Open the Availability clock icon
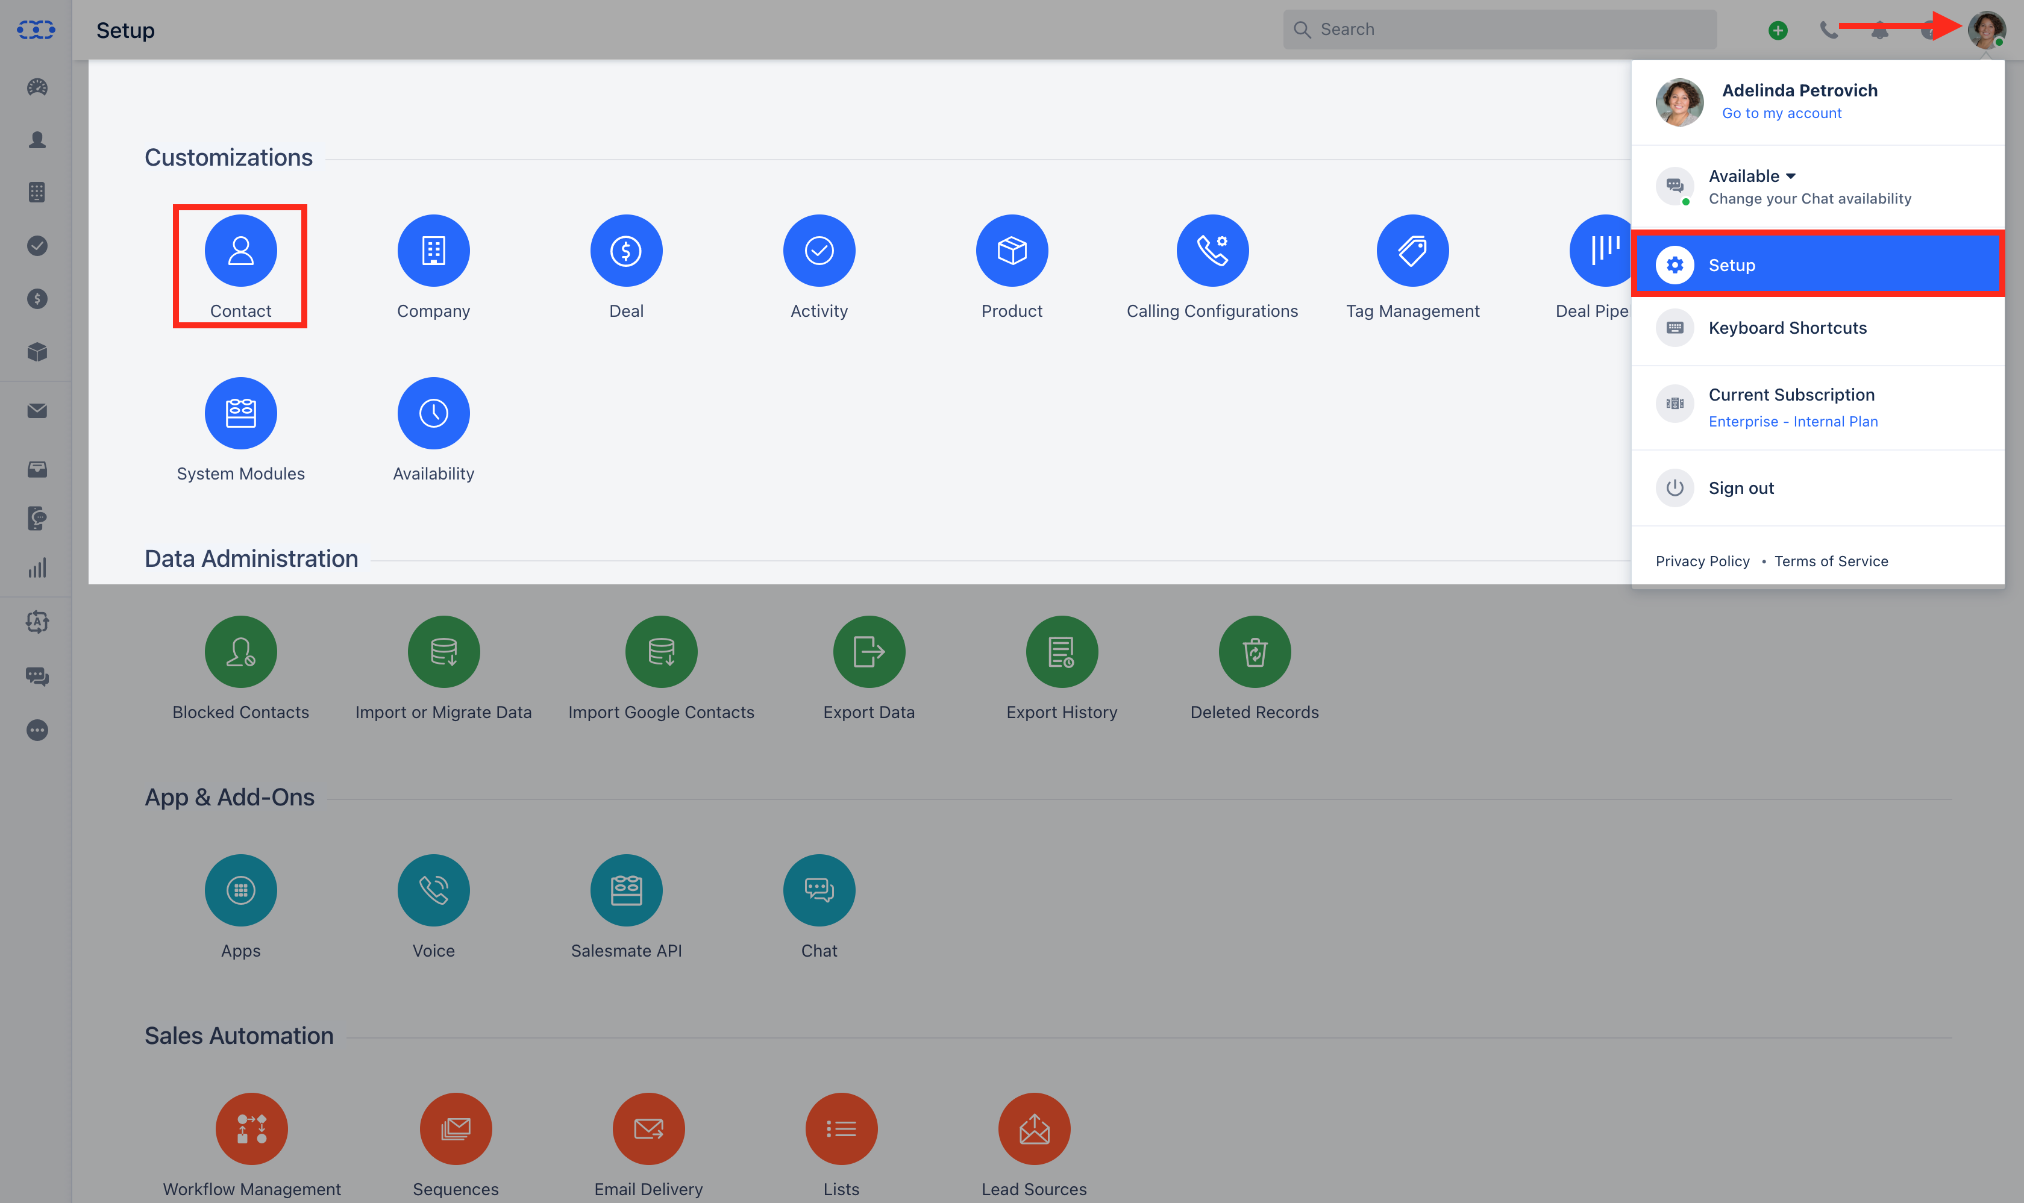The height and width of the screenshot is (1203, 2024). coord(433,413)
